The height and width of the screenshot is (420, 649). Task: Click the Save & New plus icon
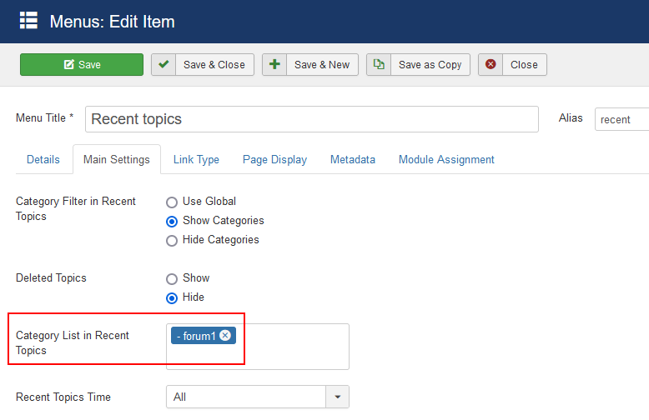274,65
